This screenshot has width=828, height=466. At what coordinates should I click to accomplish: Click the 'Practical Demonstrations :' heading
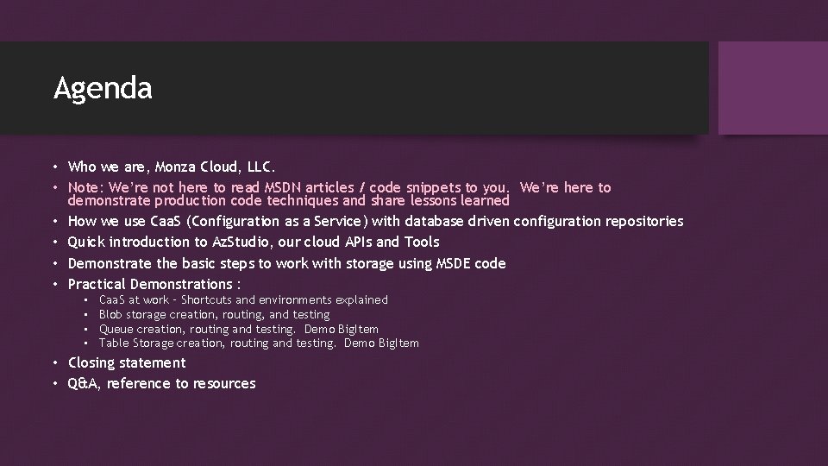tap(154, 284)
